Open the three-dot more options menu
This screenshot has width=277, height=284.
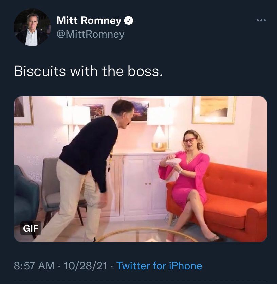pos(261,21)
